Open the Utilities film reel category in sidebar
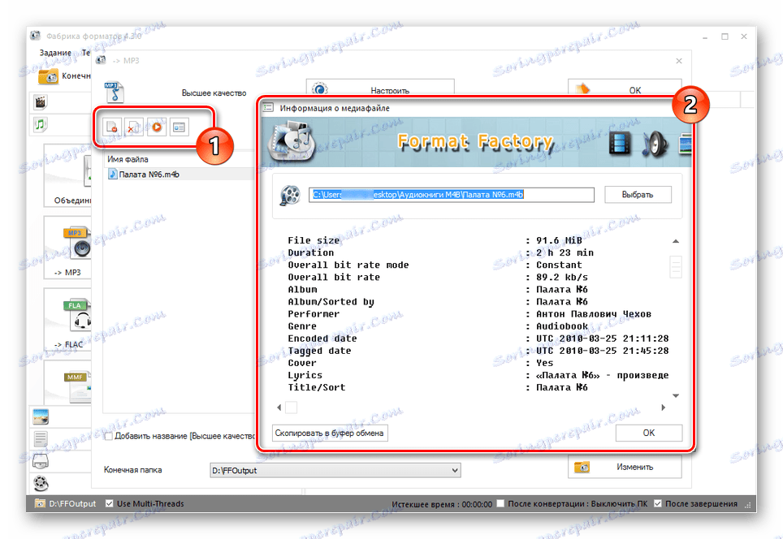Viewport: 783px width, 539px height. click(x=41, y=483)
